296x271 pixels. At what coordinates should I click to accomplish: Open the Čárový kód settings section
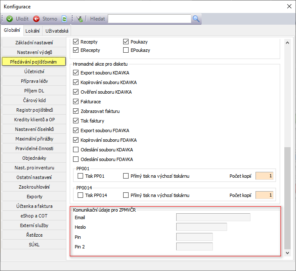pyautogui.click(x=34, y=100)
